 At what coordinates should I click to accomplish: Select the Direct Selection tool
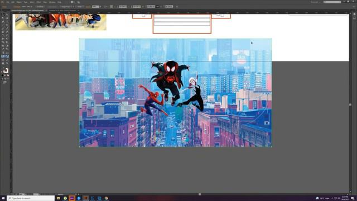tap(7, 15)
